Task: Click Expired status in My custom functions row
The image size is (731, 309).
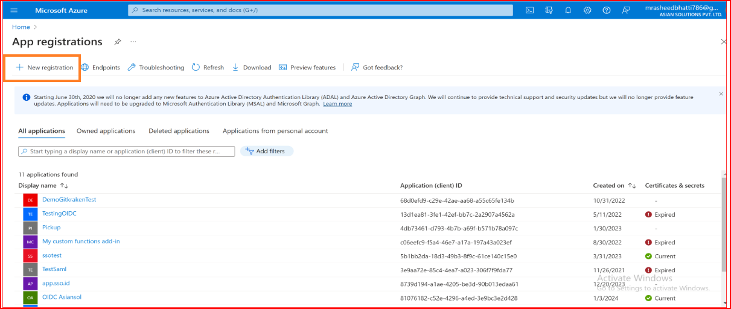Action: [660, 242]
